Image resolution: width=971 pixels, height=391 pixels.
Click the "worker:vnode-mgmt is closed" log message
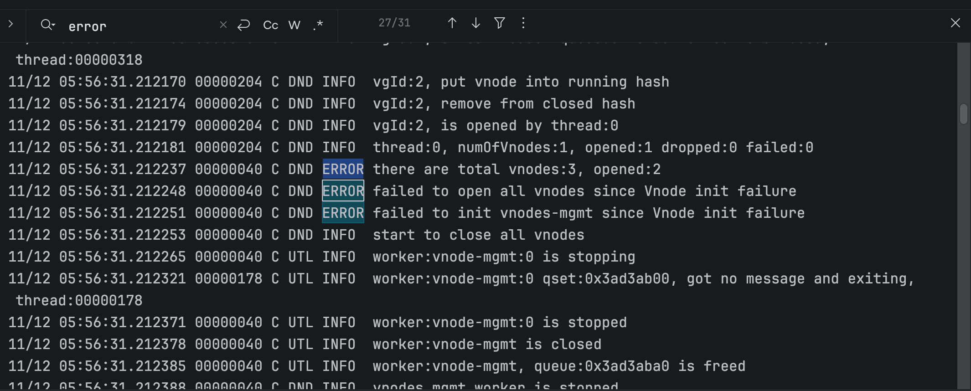coord(487,345)
